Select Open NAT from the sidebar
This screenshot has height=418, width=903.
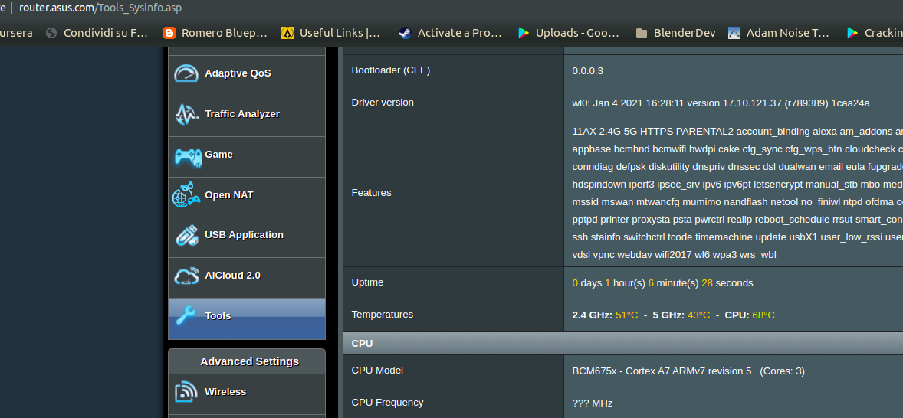247,197
